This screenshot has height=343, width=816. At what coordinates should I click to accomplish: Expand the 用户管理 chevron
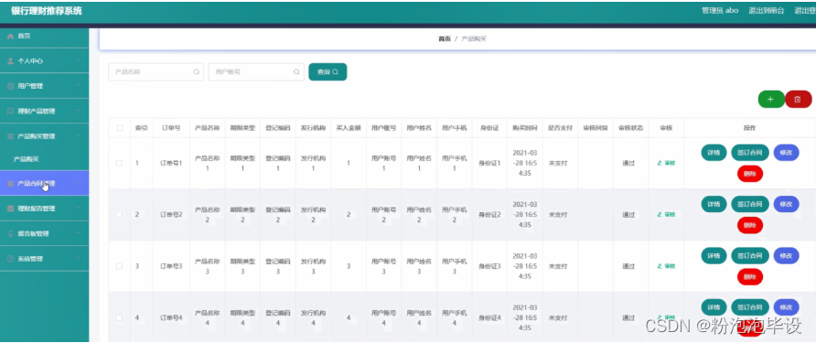pyautogui.click(x=78, y=86)
